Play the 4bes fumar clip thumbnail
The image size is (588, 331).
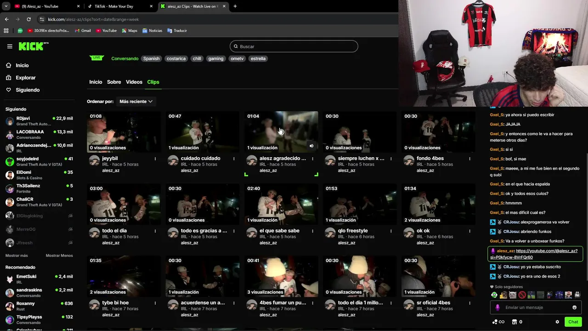(281, 276)
